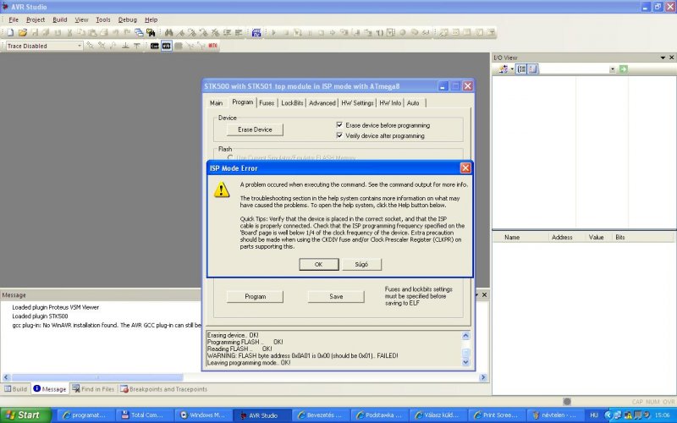Click the programmer output log scroll-up arrow
The height and width of the screenshot is (423, 677).
pyautogui.click(x=465, y=335)
